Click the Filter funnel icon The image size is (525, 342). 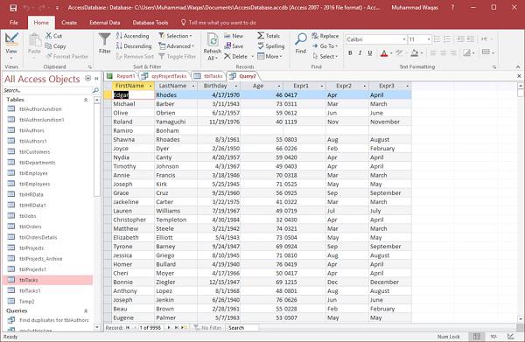point(104,40)
